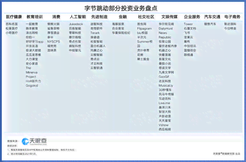Click the entry GeoGif
This screenshot has height=162, width=246.
point(164,77)
